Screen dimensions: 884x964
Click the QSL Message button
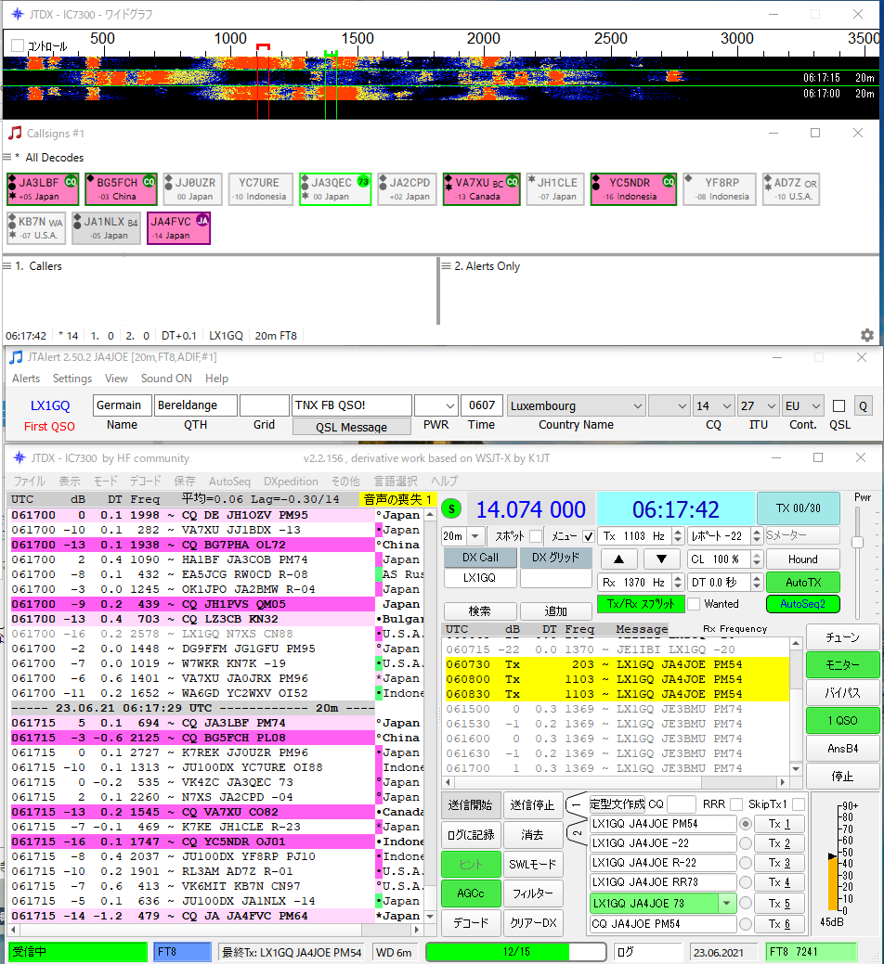(x=351, y=427)
